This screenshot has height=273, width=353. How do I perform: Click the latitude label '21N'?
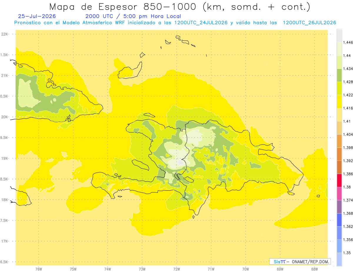[5, 75]
